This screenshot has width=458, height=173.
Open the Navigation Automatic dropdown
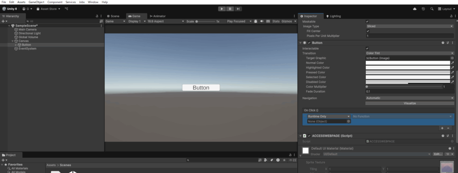410,98
